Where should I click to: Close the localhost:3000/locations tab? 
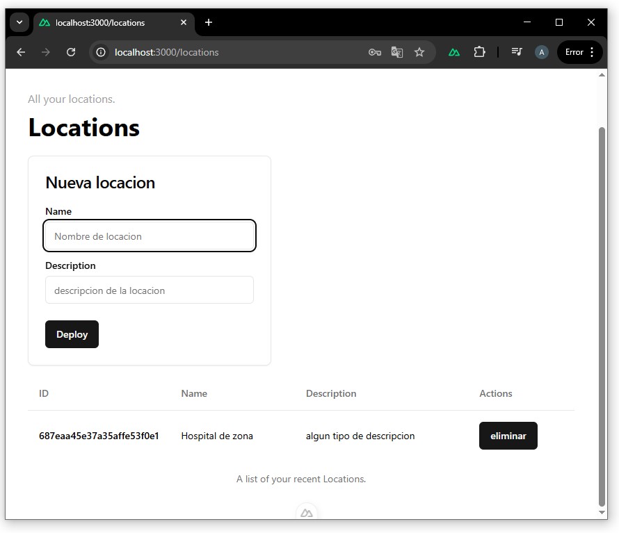pyautogui.click(x=184, y=22)
